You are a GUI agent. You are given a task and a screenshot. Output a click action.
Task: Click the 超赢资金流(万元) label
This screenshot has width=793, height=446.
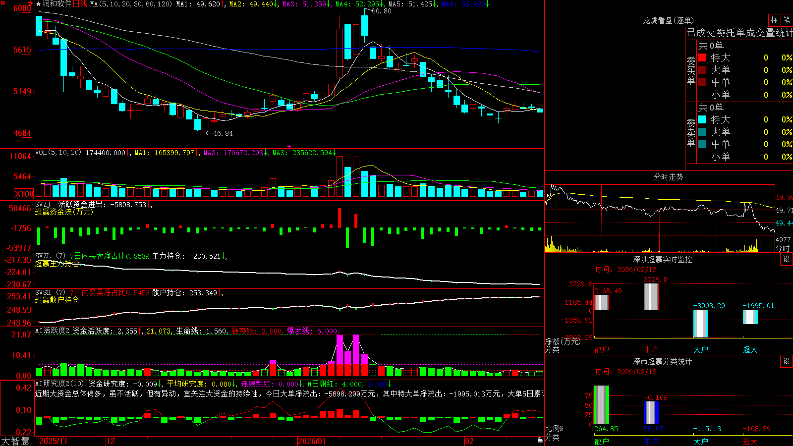pyautogui.click(x=64, y=212)
